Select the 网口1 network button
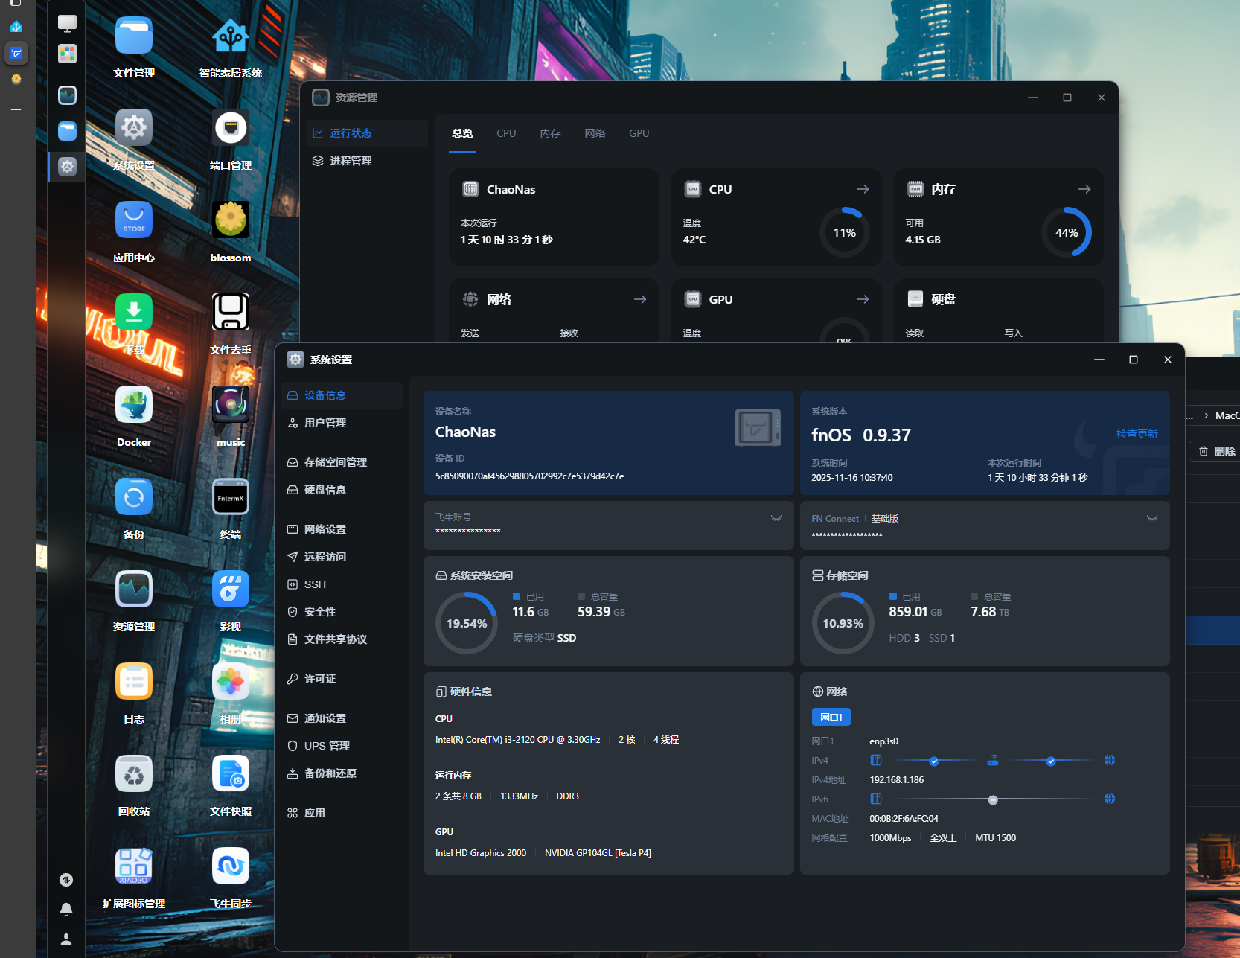Viewport: 1240px width, 958px height. (831, 717)
